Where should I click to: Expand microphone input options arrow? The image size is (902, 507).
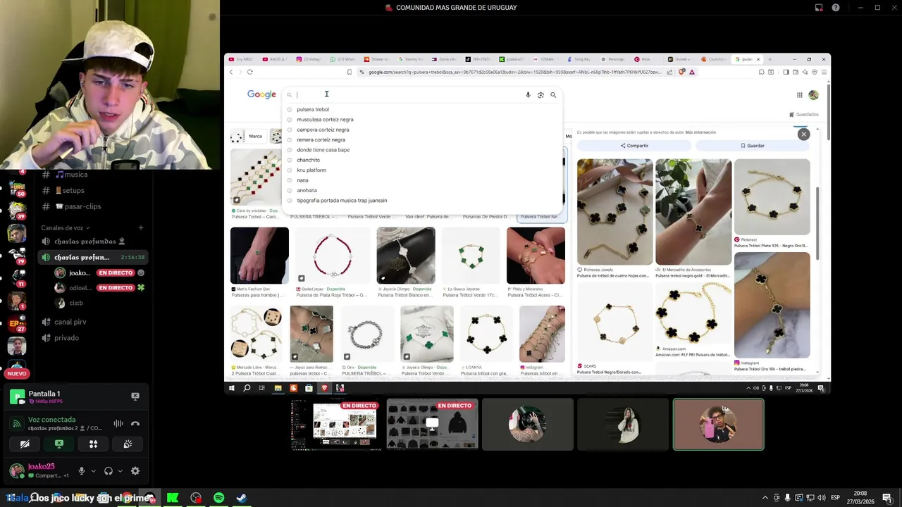click(93, 471)
